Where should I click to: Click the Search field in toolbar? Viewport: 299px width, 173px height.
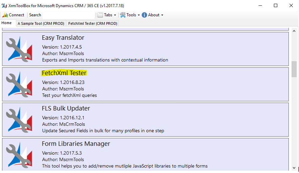coord(61,15)
